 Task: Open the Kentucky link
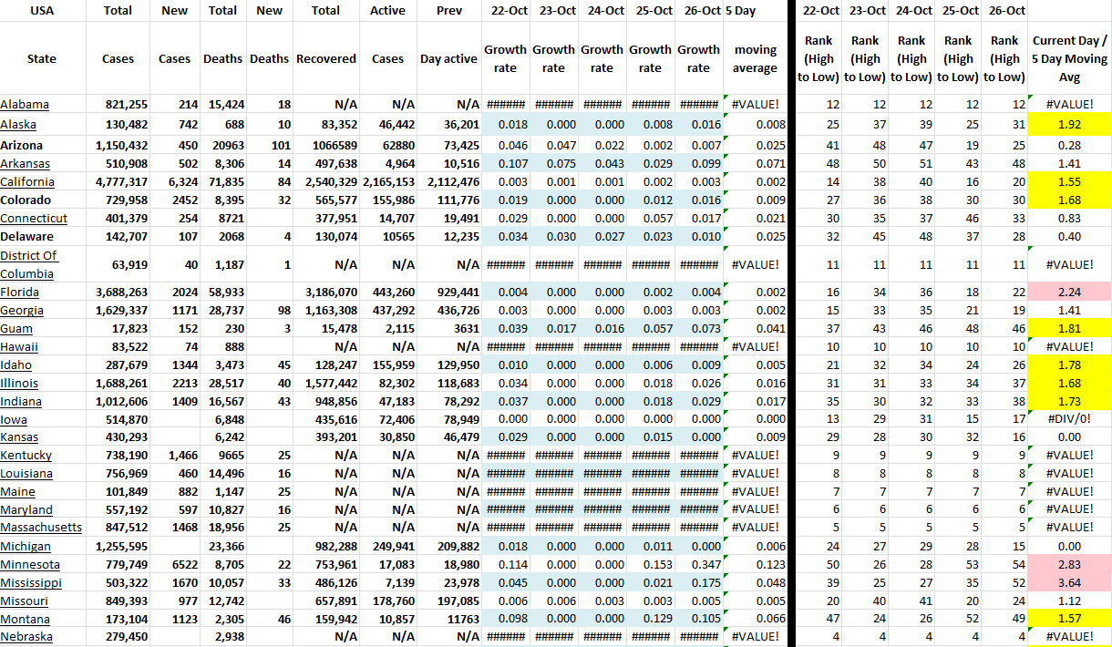coord(26,455)
